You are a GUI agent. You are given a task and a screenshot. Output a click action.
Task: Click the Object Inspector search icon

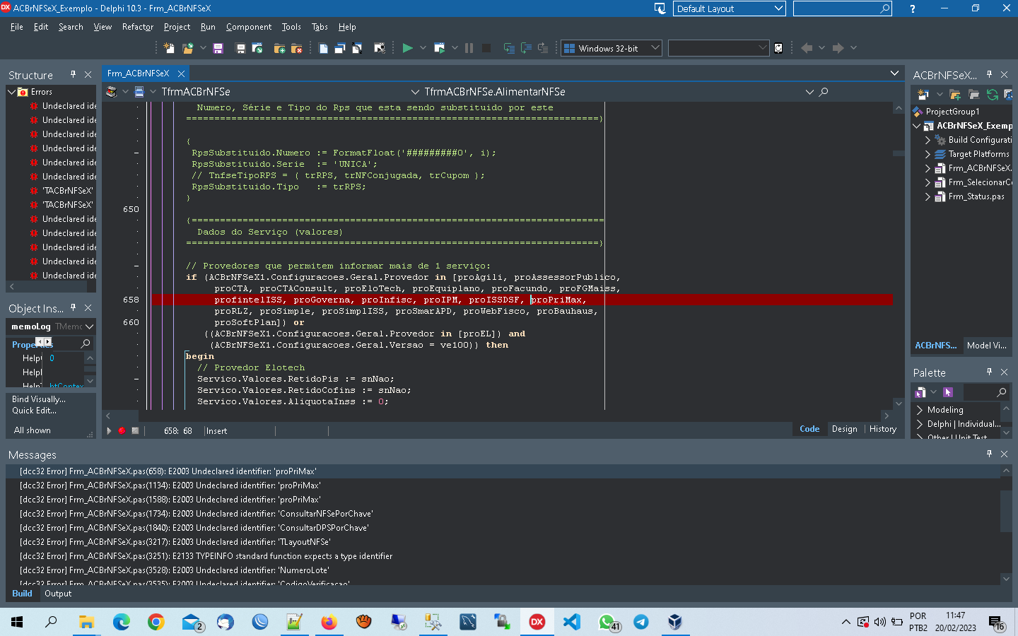86,343
